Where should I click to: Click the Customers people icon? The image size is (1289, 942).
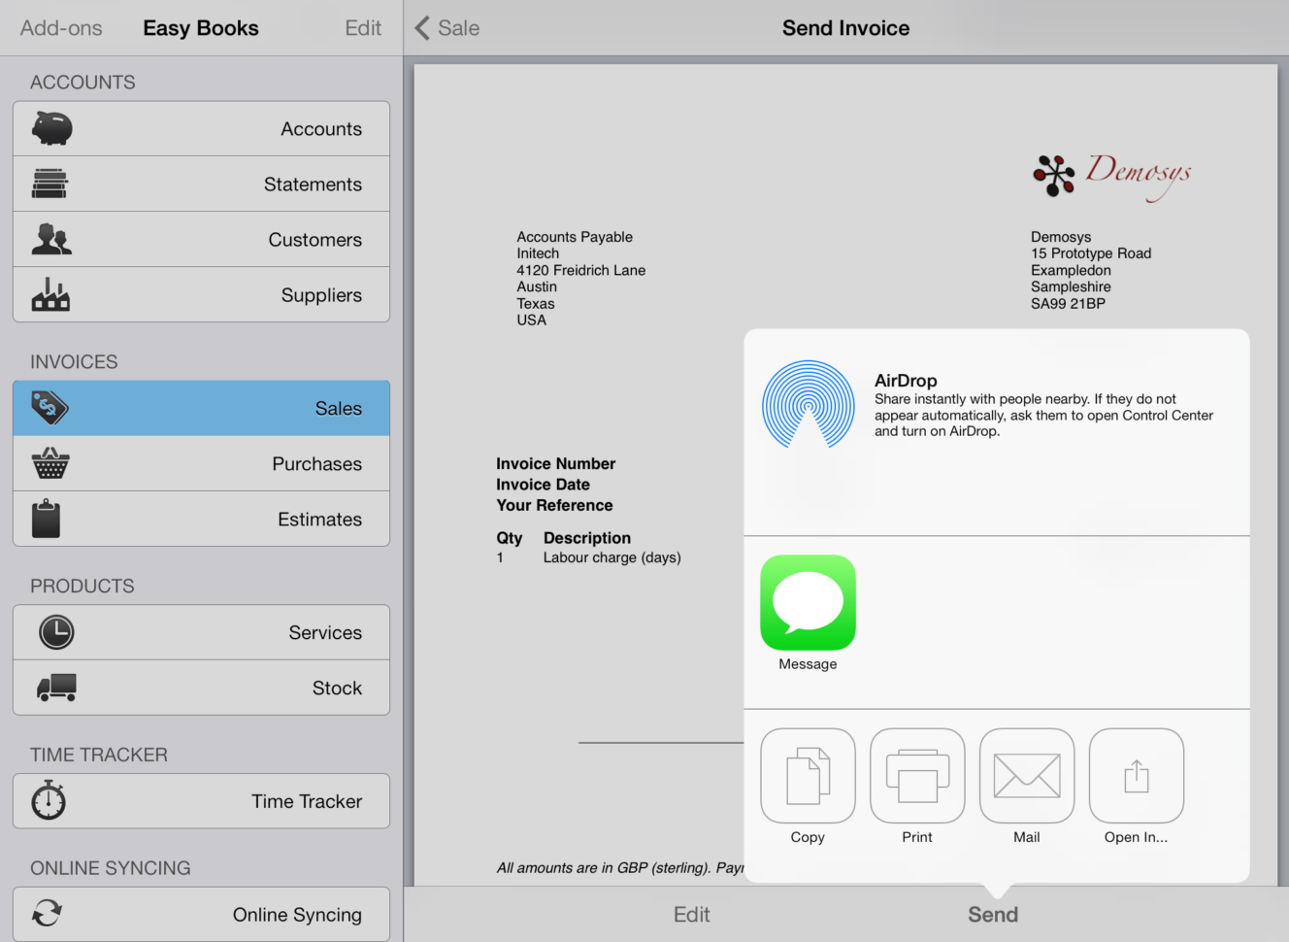click(51, 239)
